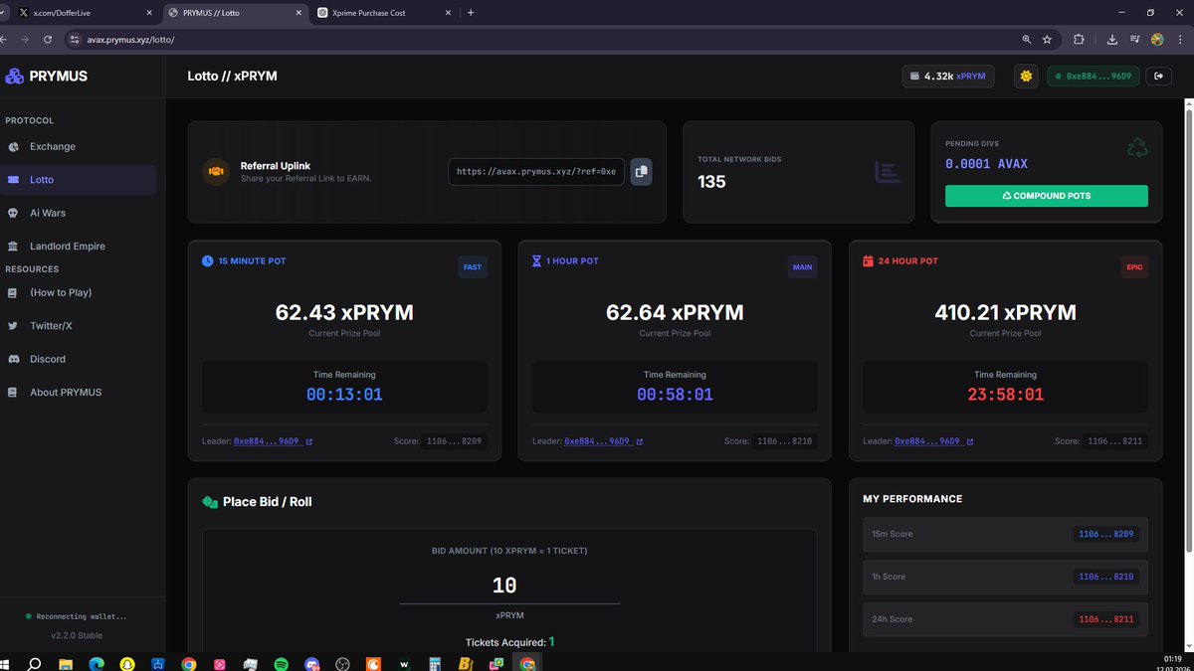Click Pending Divs 0.0001 AVAX value
Screen dimensions: 1194x671
tap(986, 164)
